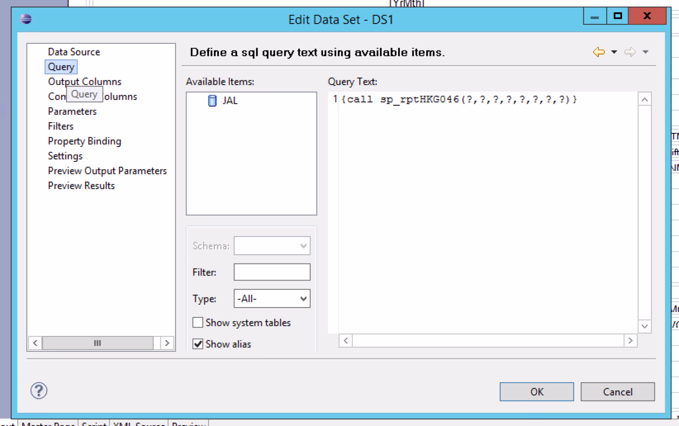Image resolution: width=679 pixels, height=426 pixels.
Task: Enable Show system tables checkbox
Action: pyautogui.click(x=198, y=322)
